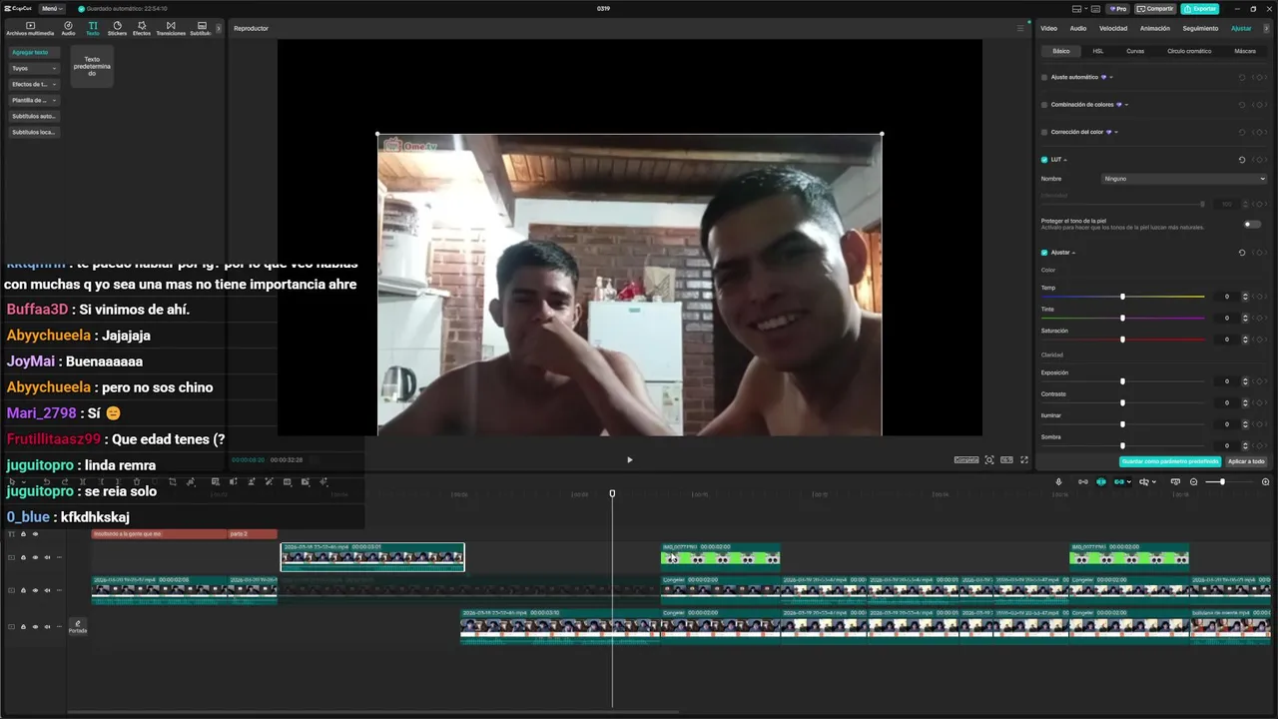The width and height of the screenshot is (1278, 719).
Task: Open the Portada cover editor
Action: coord(77,627)
